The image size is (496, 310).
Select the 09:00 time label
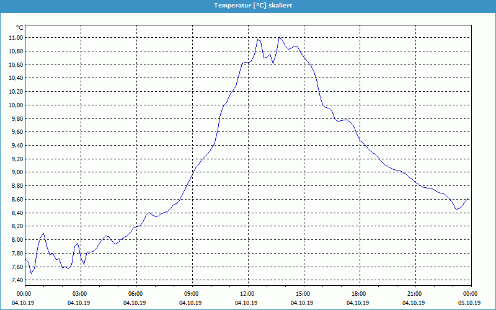[x=192, y=294]
